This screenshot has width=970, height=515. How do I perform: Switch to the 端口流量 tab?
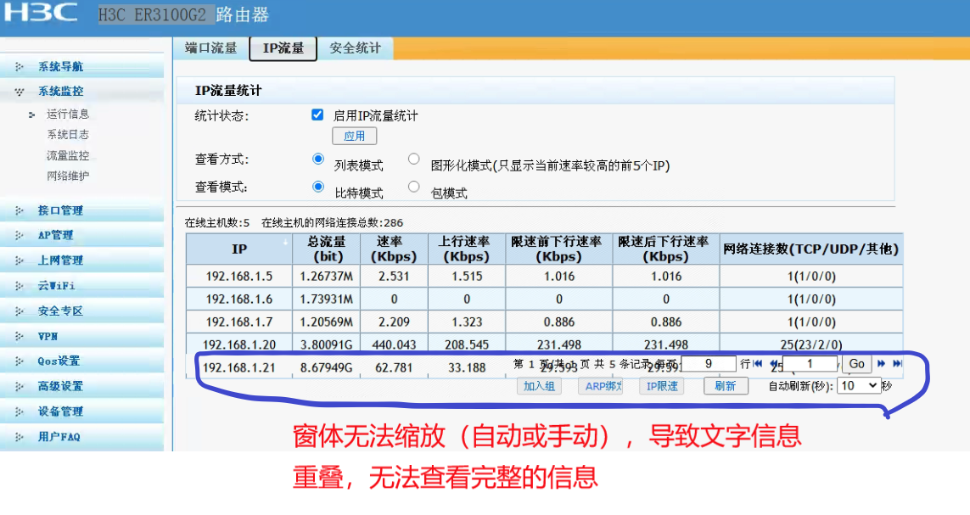pyautogui.click(x=211, y=48)
